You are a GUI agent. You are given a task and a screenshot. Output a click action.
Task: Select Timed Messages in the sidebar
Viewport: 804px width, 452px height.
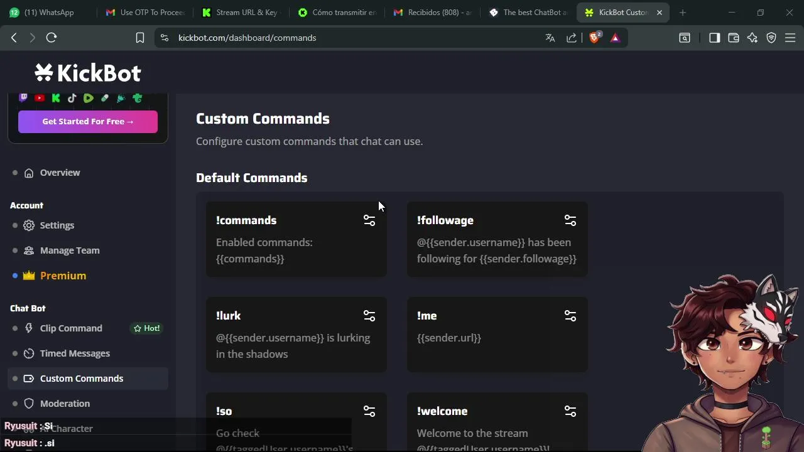(x=74, y=353)
